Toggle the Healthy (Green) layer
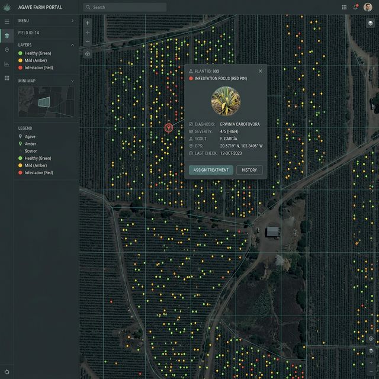Screen dimensions: 379x379 (x=35, y=53)
